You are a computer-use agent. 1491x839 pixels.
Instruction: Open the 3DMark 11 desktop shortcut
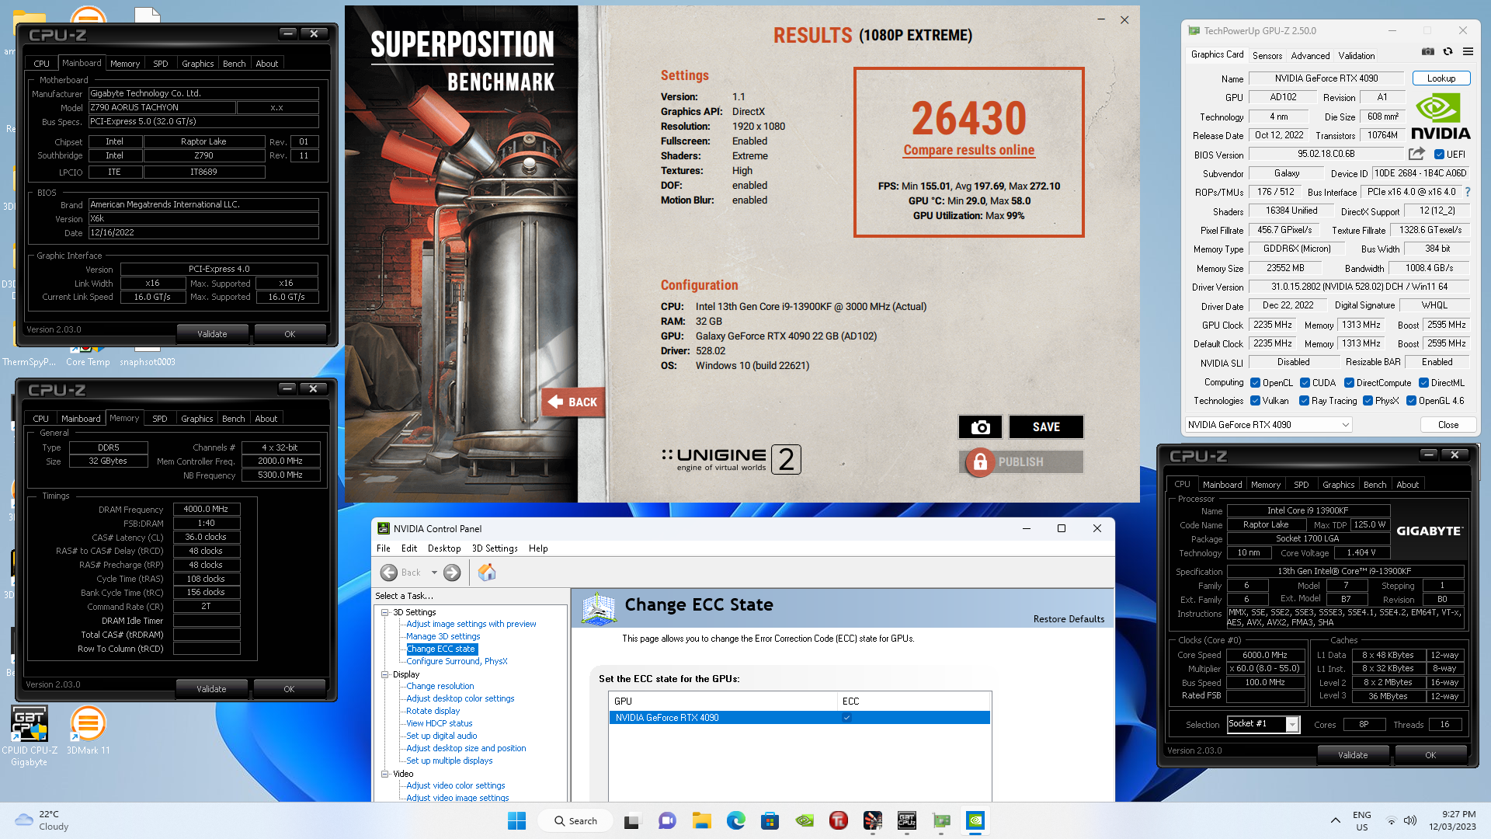(x=88, y=730)
